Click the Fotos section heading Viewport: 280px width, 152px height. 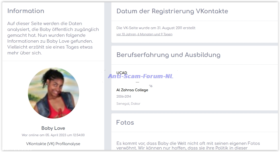(125, 123)
